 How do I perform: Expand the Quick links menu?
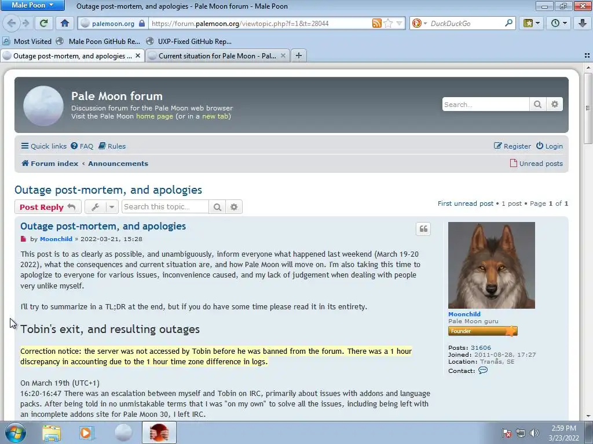click(x=44, y=146)
